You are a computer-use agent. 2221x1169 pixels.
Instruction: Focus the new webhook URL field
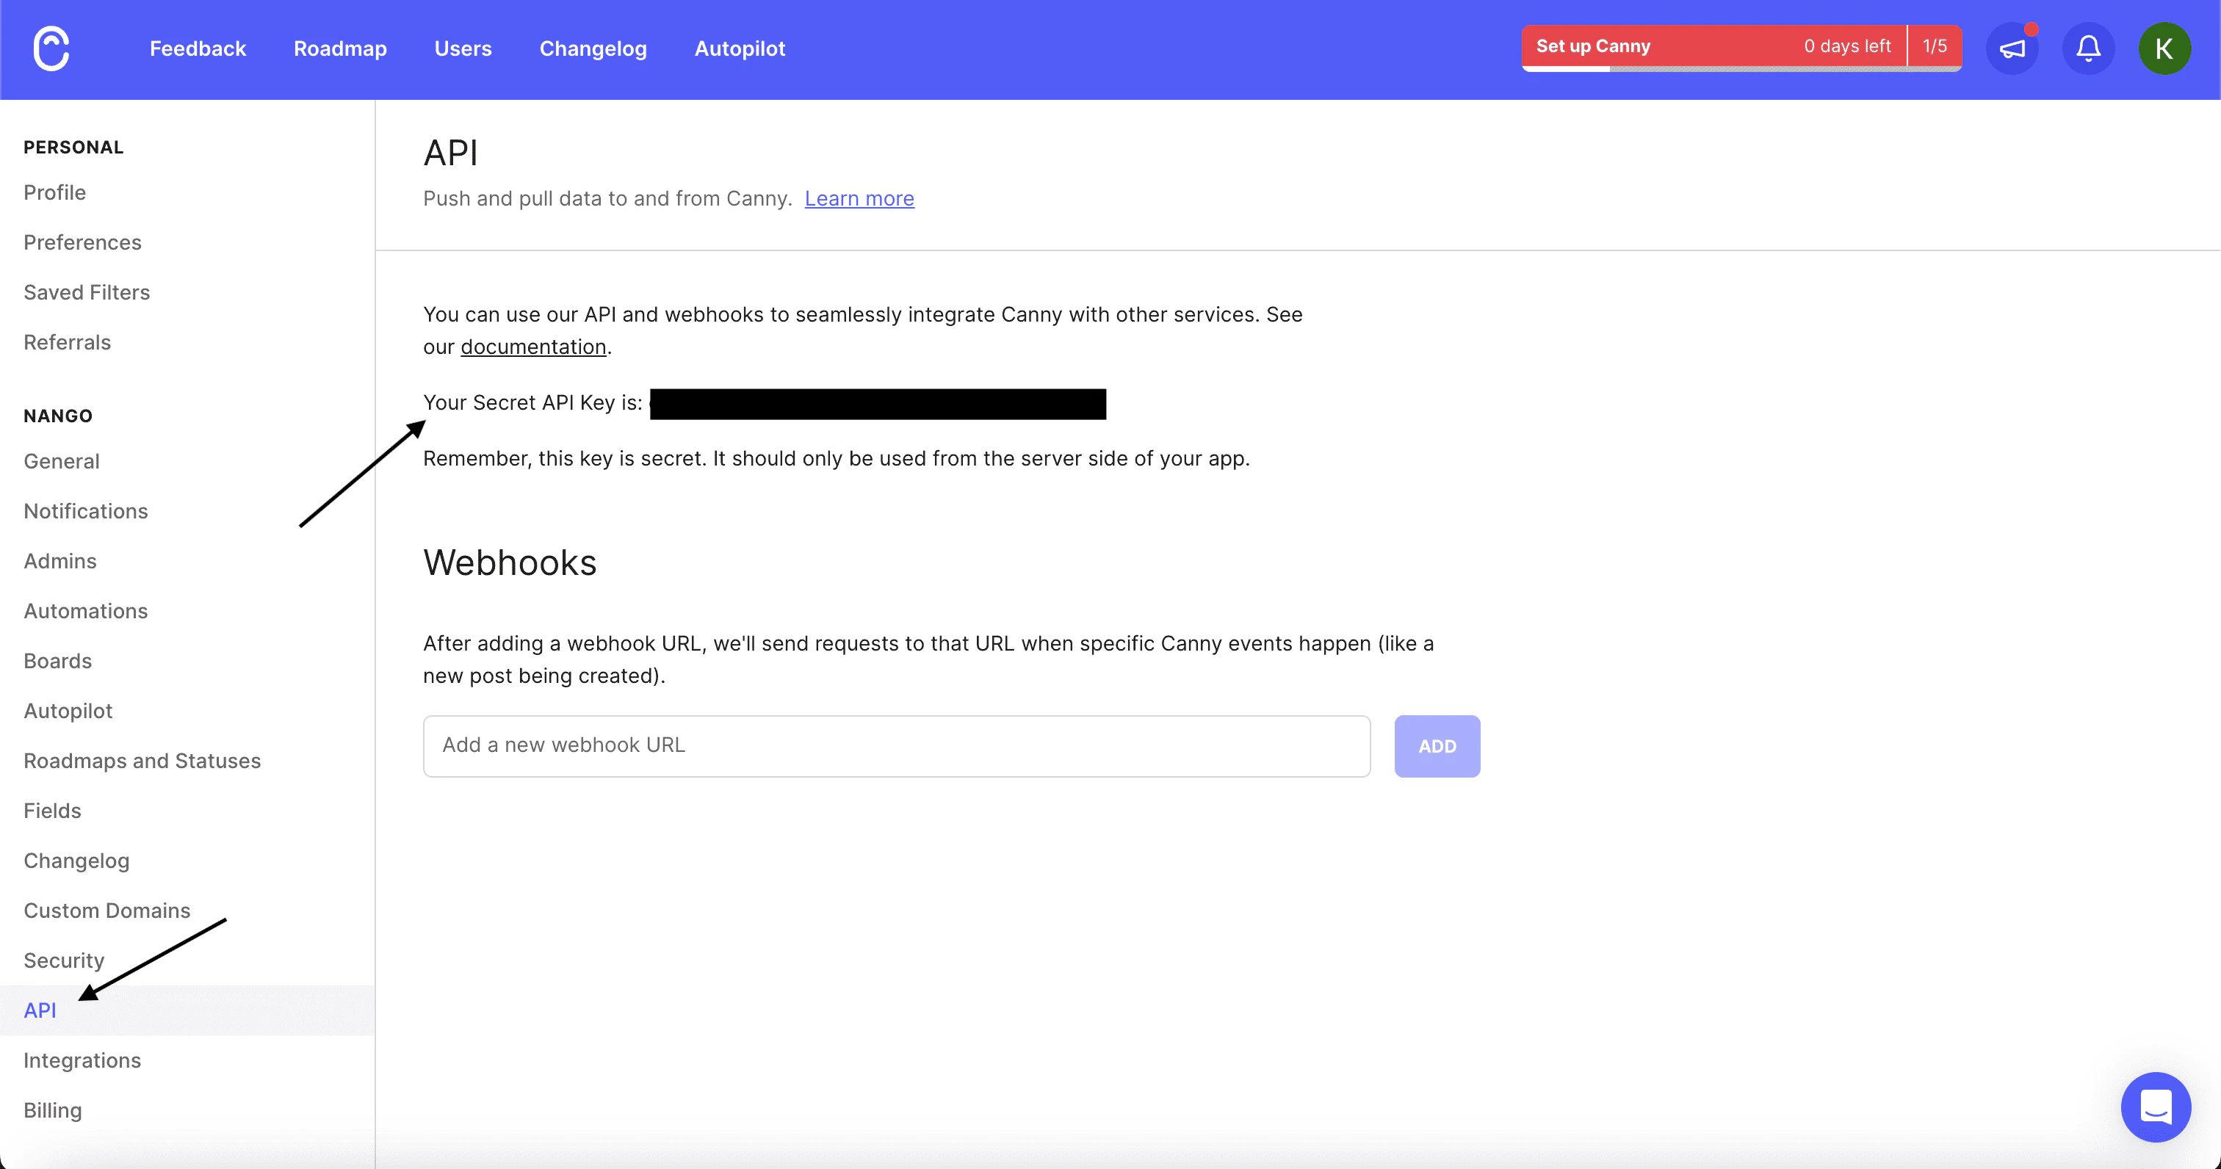pos(896,746)
